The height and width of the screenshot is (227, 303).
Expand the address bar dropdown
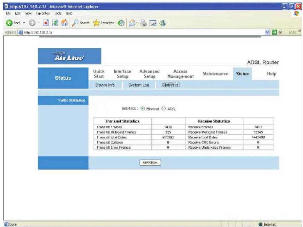(x=267, y=32)
